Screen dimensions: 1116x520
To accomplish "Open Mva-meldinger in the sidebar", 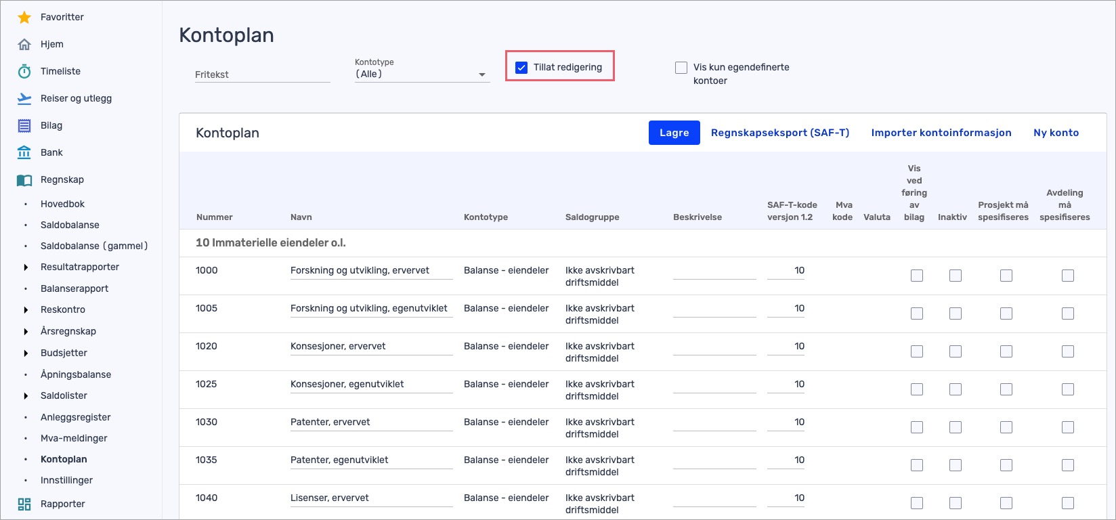I will tap(74, 438).
